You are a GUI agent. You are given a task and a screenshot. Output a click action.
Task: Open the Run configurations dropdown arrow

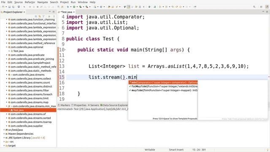(77, 7)
